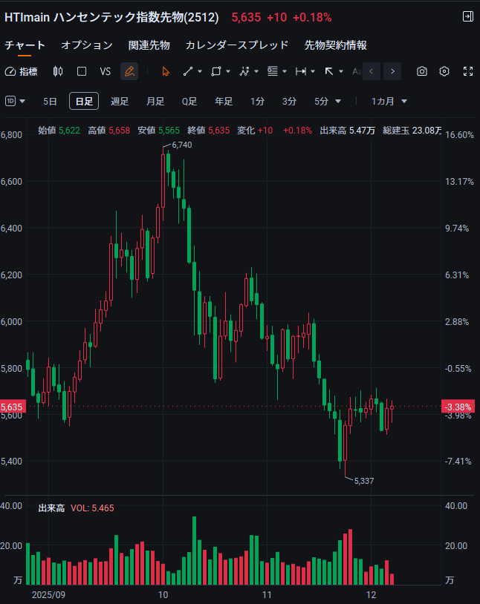
Task: Select 週足 weekly timeframe
Action: (120, 102)
